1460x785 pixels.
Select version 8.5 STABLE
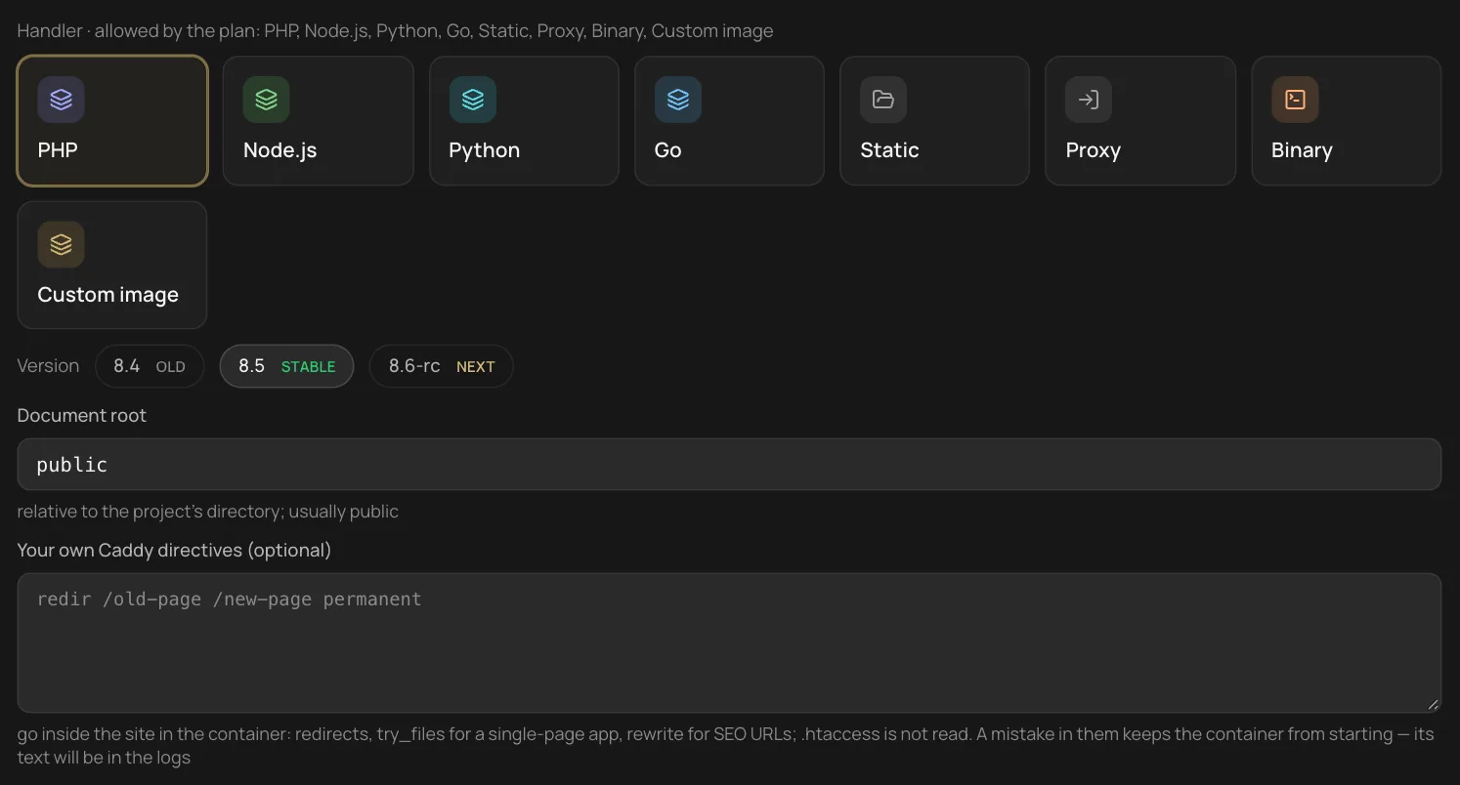coord(286,366)
